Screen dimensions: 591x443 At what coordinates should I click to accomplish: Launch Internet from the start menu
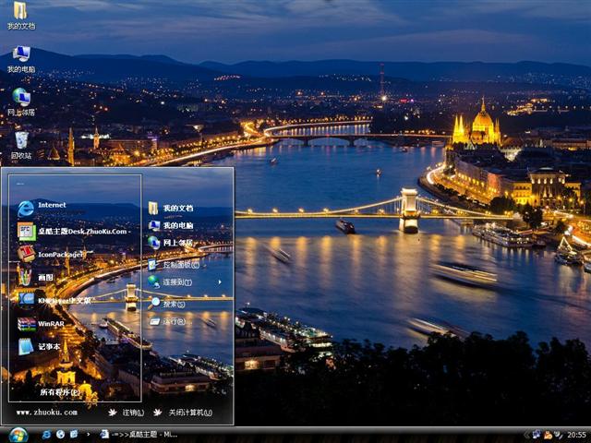(42, 209)
